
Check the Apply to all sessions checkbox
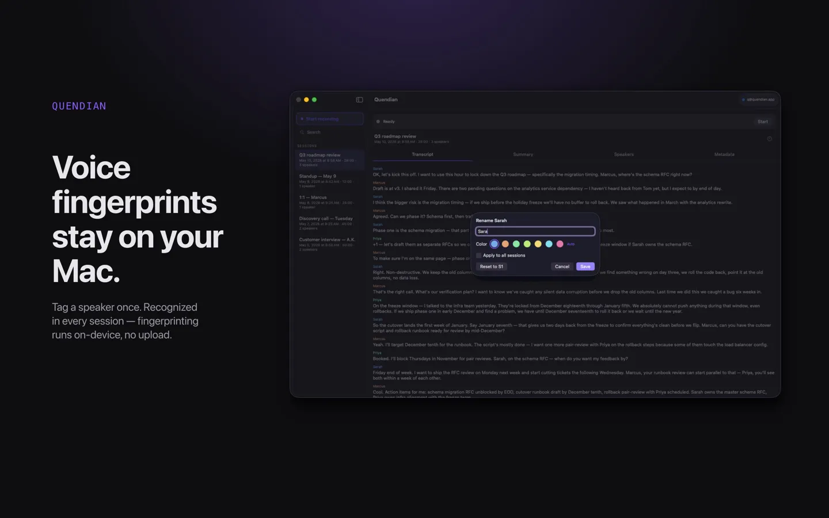click(478, 256)
